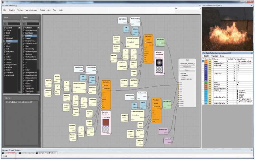Image resolution: width=255 pixels, height=160 pixels.
Task: Pick the Keyframe icon in Node list
Action: [x=24, y=81]
